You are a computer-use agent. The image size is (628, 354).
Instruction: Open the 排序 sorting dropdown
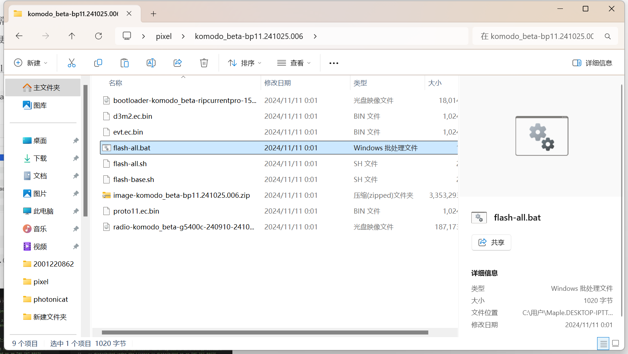[x=244, y=62]
